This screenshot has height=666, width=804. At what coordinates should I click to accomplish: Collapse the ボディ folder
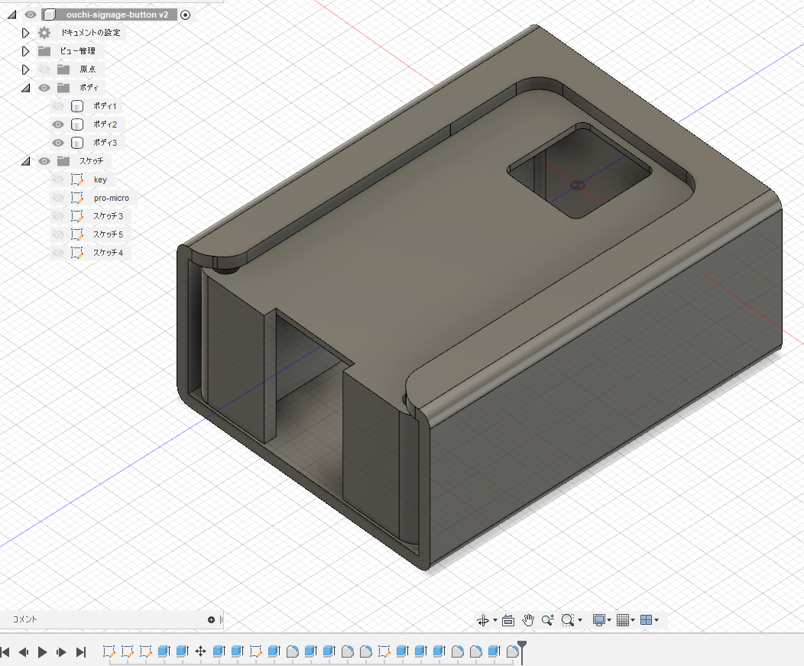click(25, 88)
